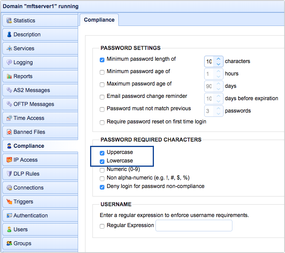Go to DLP Rules section
This screenshot has height=253, width=285.
[x=26, y=174]
